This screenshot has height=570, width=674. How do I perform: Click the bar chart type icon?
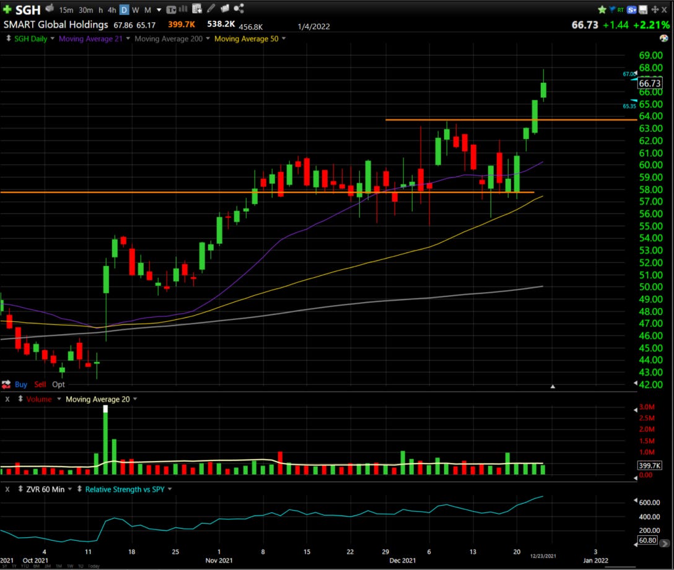pos(183,9)
